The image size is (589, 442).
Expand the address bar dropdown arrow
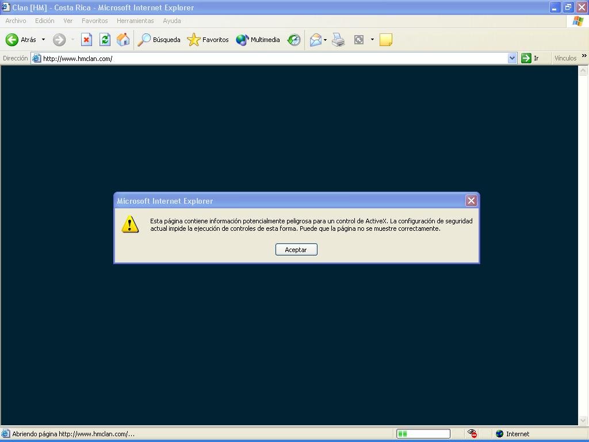(x=512, y=58)
